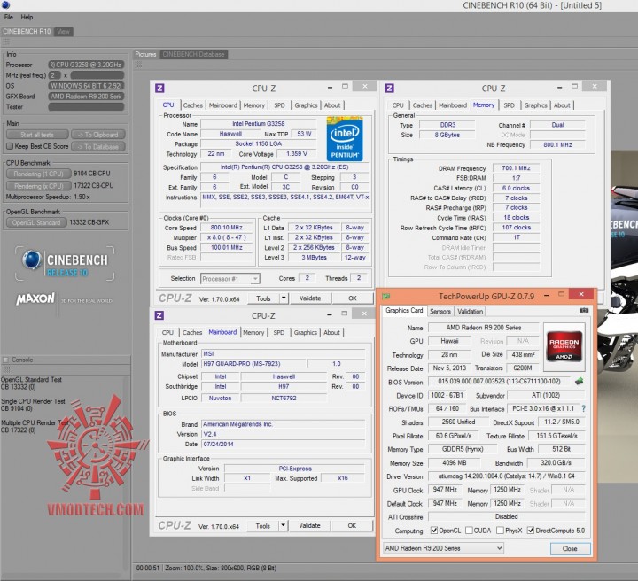
Task: Click the 17322 CB-CPU score value
Action: click(94, 185)
